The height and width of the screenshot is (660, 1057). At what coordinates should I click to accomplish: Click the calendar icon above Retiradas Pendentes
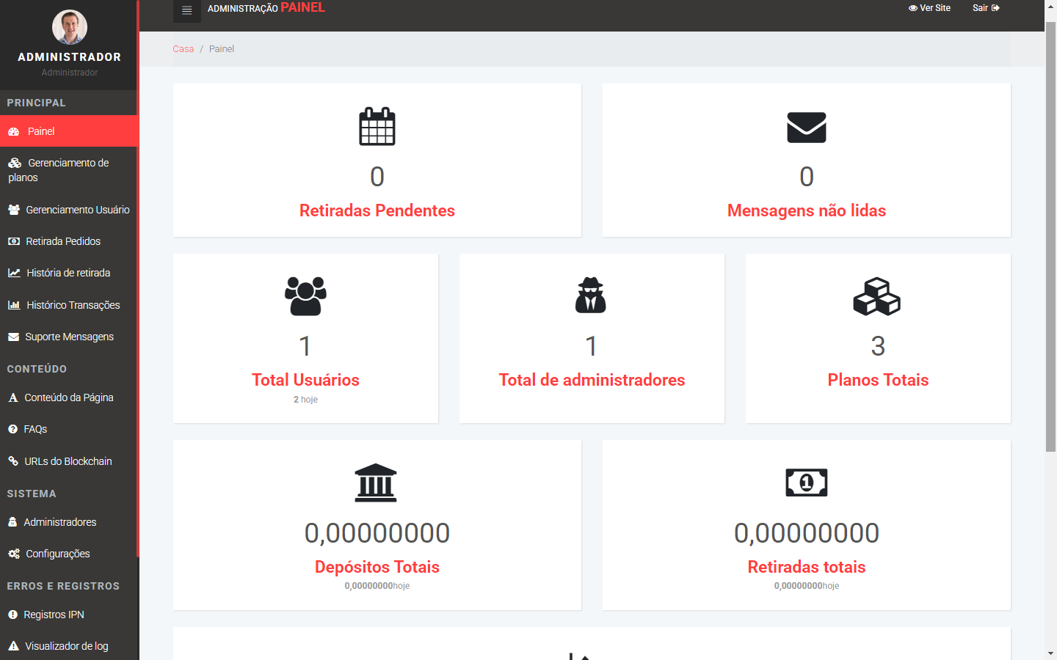tap(377, 127)
